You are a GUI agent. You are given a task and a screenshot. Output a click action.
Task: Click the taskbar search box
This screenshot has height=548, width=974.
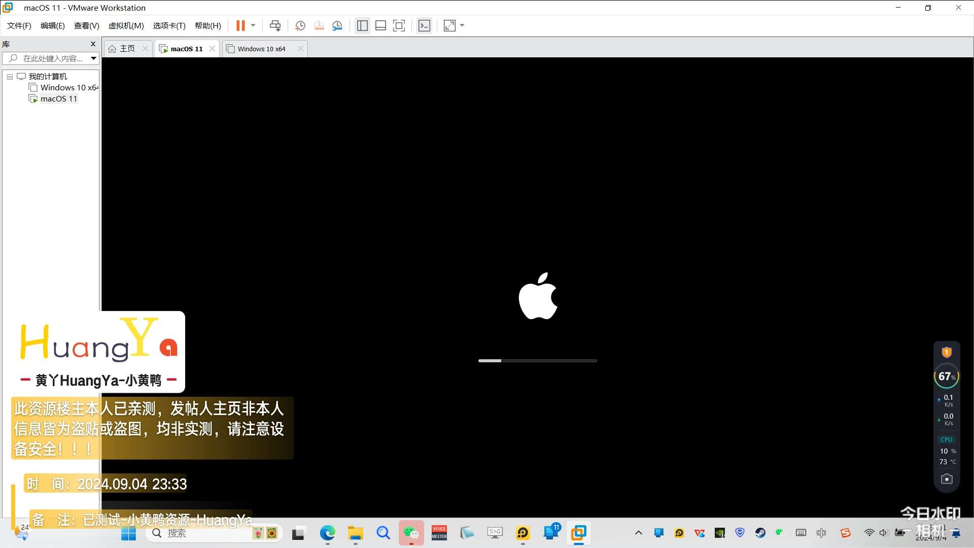coord(213,533)
